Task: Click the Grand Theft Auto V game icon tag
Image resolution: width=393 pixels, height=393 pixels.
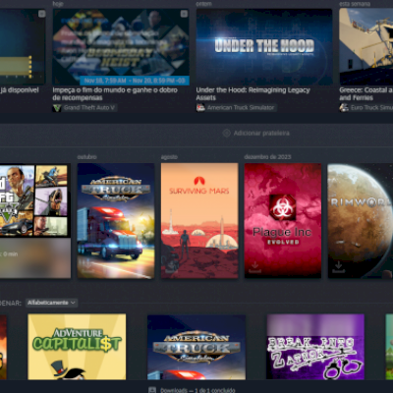Action: tap(57, 107)
